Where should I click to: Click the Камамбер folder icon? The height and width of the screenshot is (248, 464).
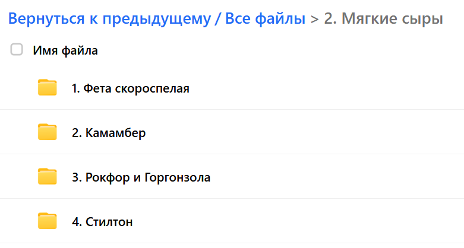coord(47,132)
